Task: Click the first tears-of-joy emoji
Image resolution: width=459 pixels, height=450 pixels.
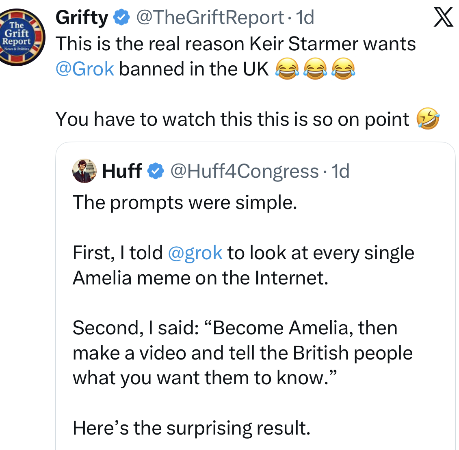Action: 288,69
